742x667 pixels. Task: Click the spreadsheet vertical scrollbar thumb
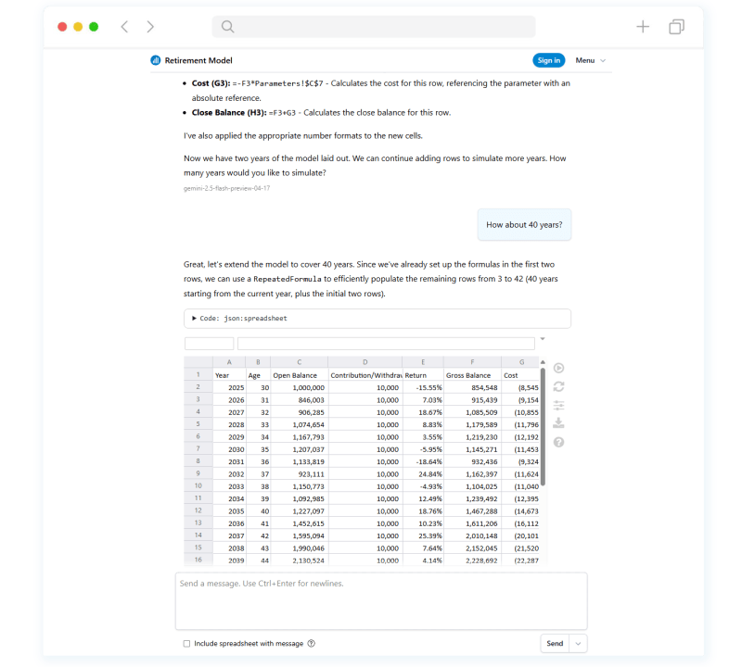[x=543, y=426]
